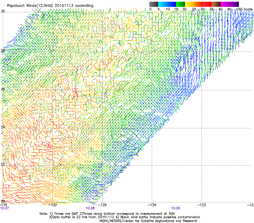Click the purple '10:39' time label

point(175,208)
